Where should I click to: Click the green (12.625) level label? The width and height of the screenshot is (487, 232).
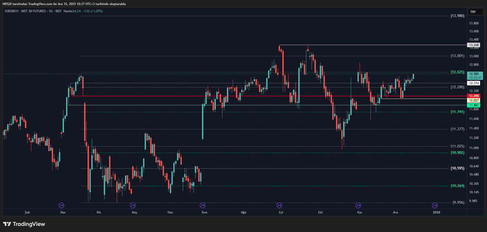(457, 72)
